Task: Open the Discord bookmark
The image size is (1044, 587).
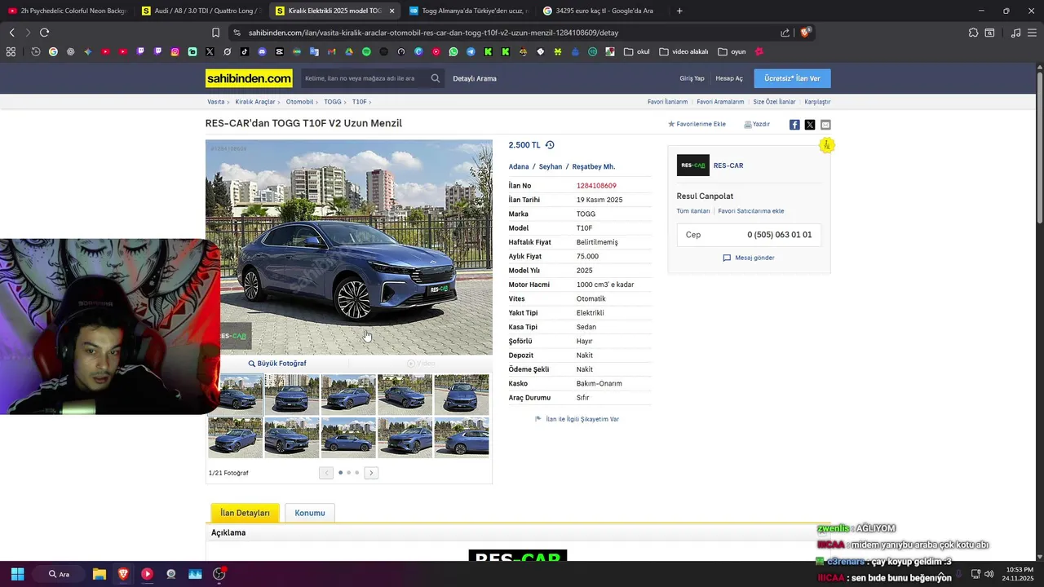Action: coord(262,51)
